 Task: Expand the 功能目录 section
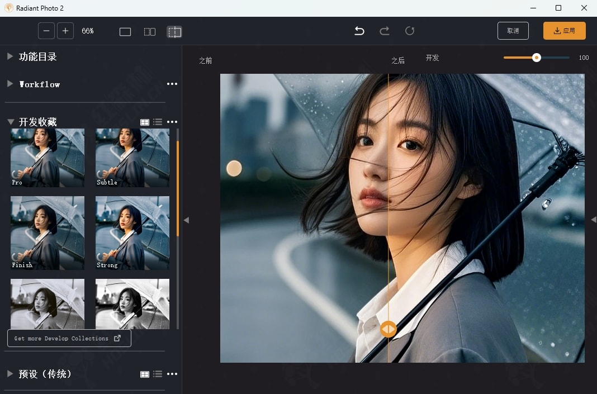10,56
